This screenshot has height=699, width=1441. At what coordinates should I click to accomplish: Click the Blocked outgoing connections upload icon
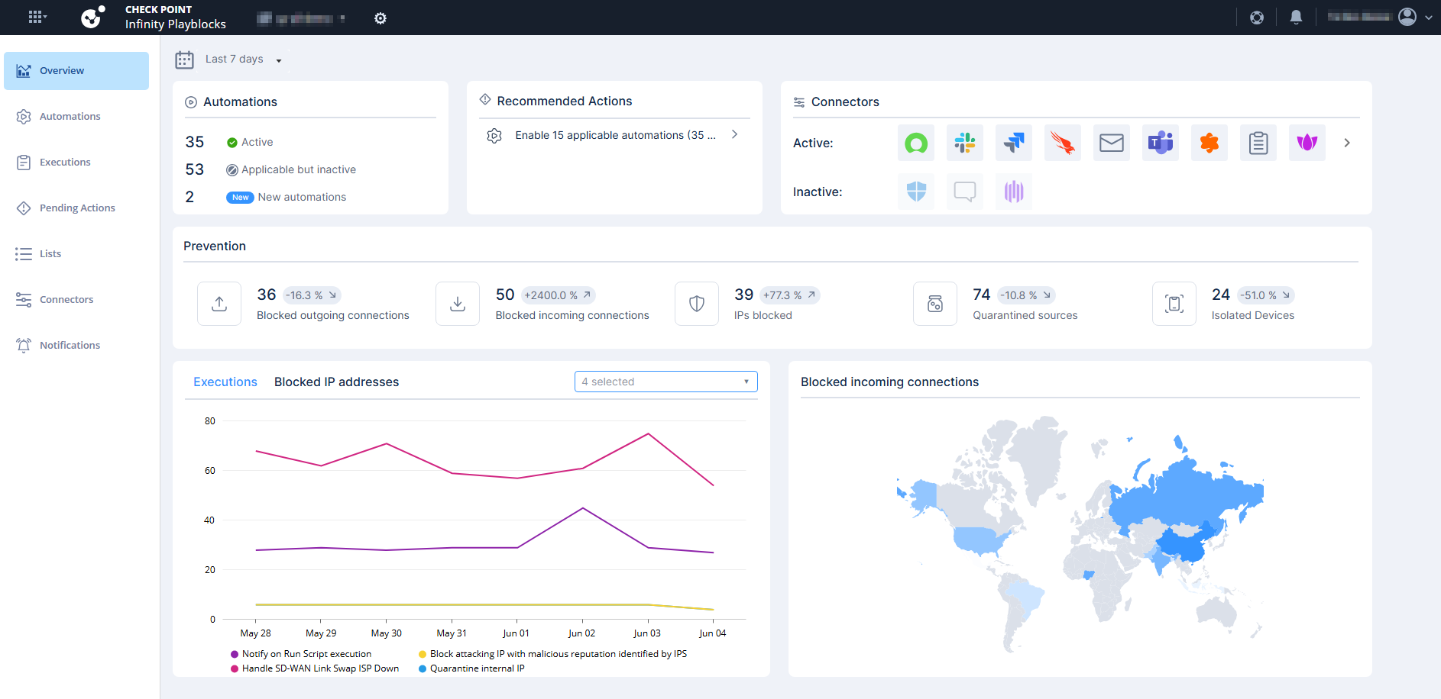click(x=219, y=304)
